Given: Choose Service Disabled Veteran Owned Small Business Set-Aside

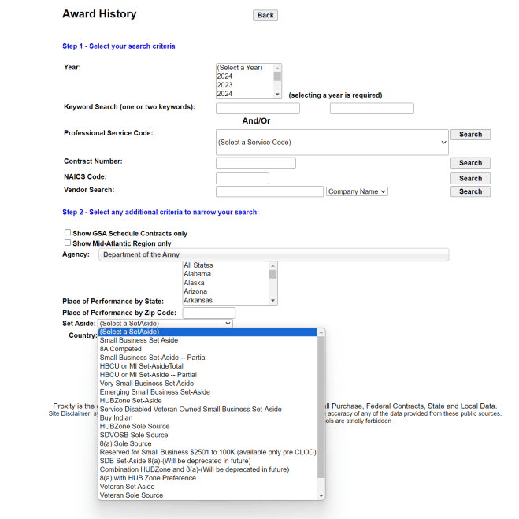Looking at the screenshot, I should [x=208, y=409].
